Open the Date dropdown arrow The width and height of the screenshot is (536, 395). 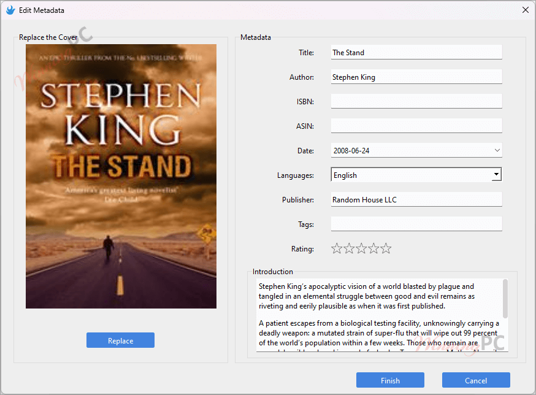pos(497,150)
